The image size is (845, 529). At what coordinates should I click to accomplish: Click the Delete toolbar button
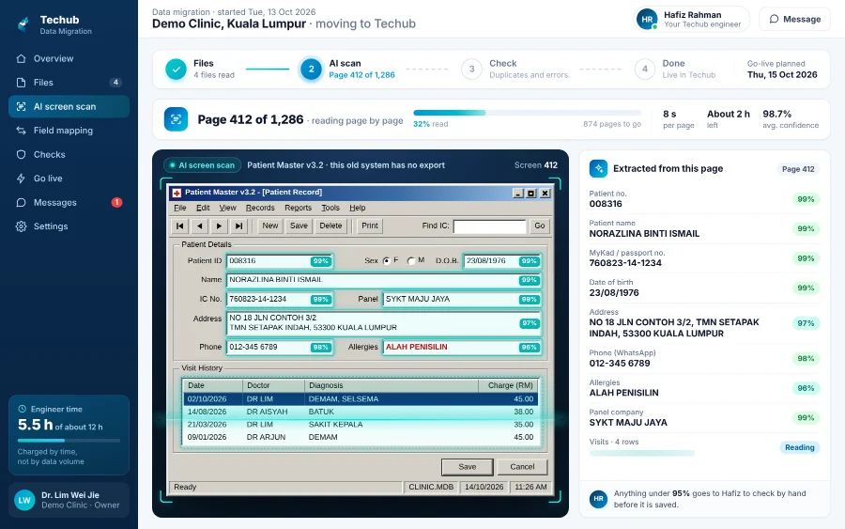click(330, 226)
